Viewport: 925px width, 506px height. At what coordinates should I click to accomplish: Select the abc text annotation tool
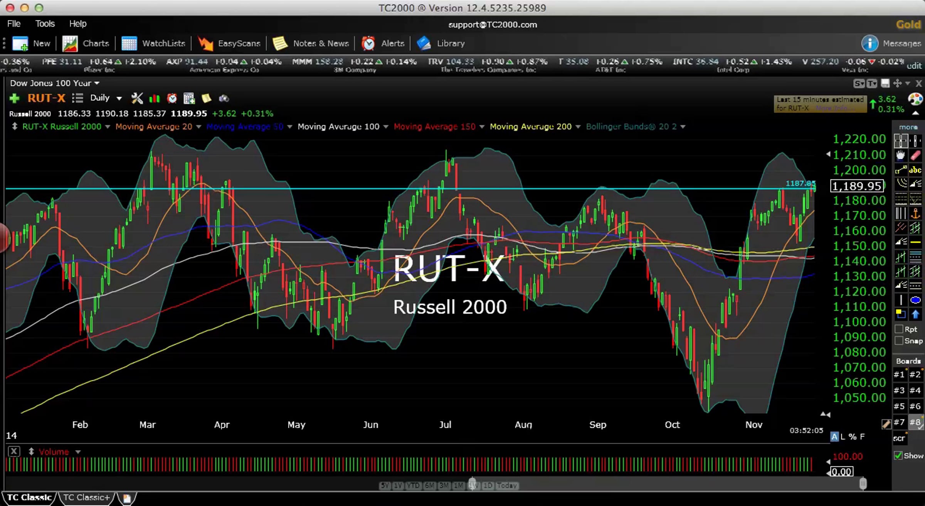(915, 170)
